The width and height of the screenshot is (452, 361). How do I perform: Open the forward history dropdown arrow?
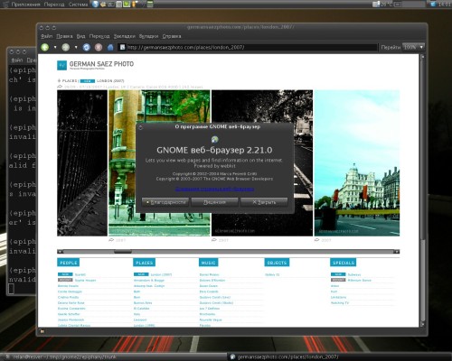point(76,47)
